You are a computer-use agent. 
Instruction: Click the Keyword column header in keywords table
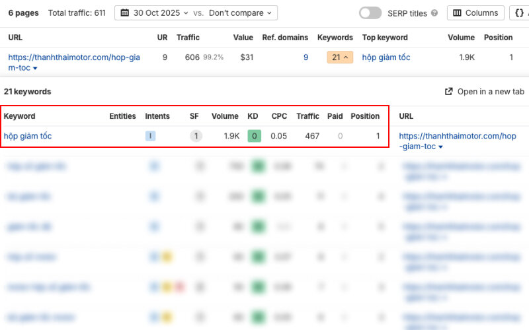tap(20, 116)
